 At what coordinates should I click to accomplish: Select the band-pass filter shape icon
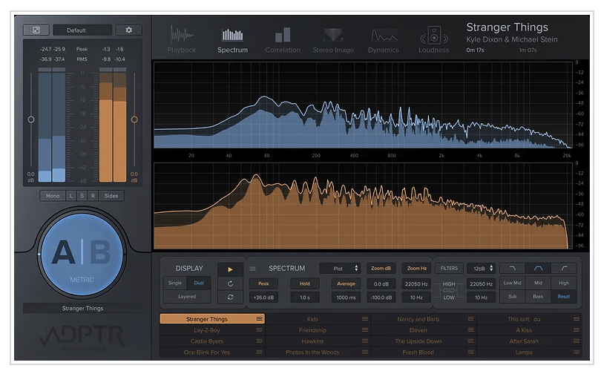pyautogui.click(x=538, y=269)
